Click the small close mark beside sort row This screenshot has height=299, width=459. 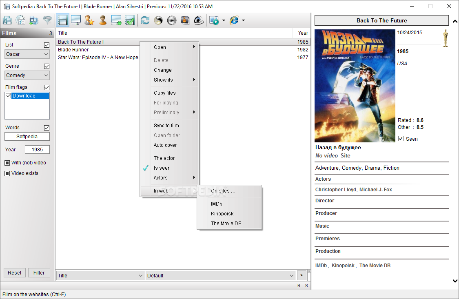(309, 271)
